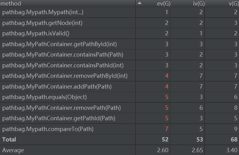This screenshot has height=155, width=239.
Task: Select the Mypath.compareTo(Path) row
Action: (48, 129)
